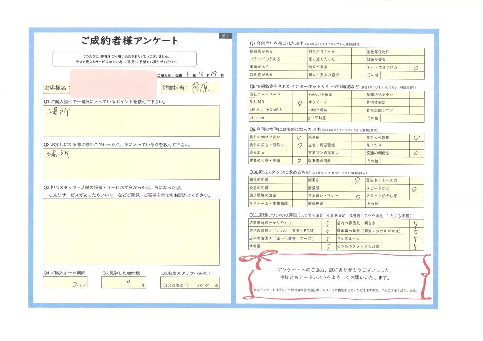Viewport: 483px width, 341px height.
Task: Click the 店舗場所の分かりやすさ row label
Action: coord(270,223)
